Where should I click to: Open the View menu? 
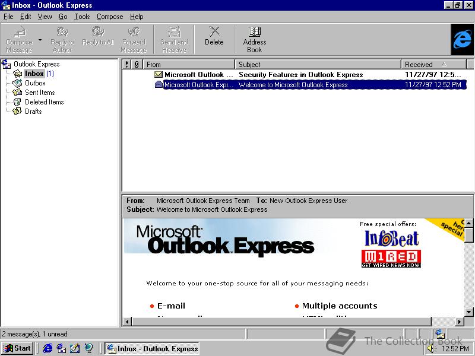click(x=45, y=17)
